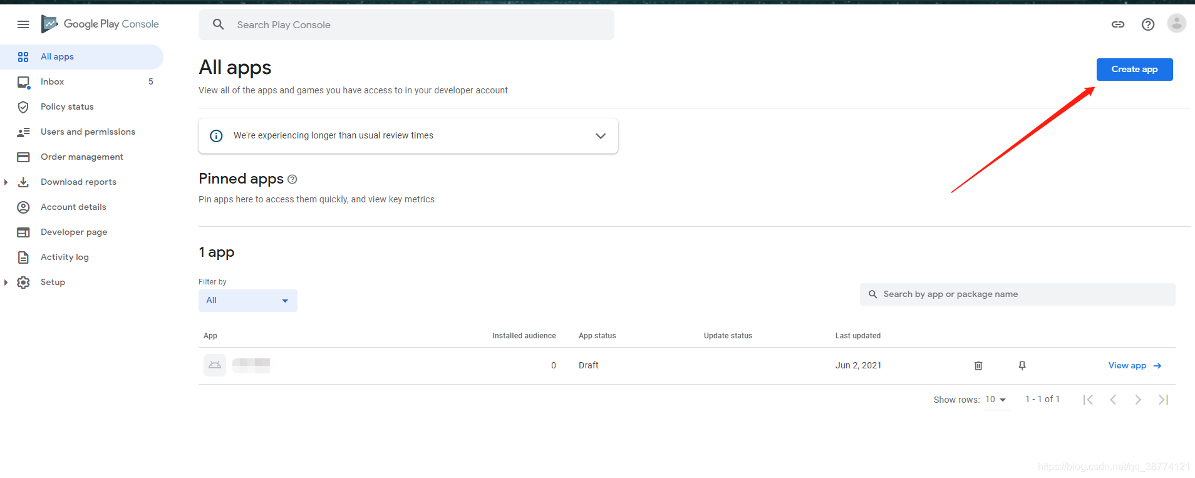Click the Create app button

[1134, 70]
